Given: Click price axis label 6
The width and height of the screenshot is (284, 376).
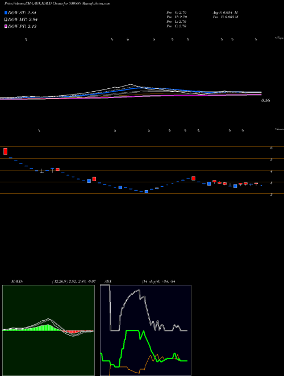Looking at the screenshot, I should pyautogui.click(x=272, y=148).
